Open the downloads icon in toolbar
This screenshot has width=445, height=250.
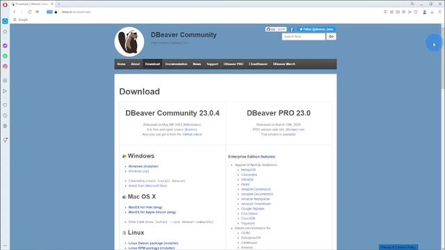(432, 12)
